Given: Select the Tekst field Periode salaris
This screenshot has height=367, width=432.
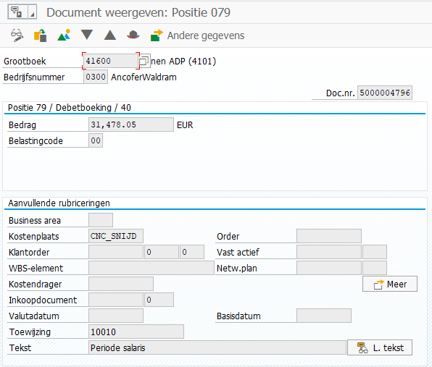Looking at the screenshot, I should [217, 347].
